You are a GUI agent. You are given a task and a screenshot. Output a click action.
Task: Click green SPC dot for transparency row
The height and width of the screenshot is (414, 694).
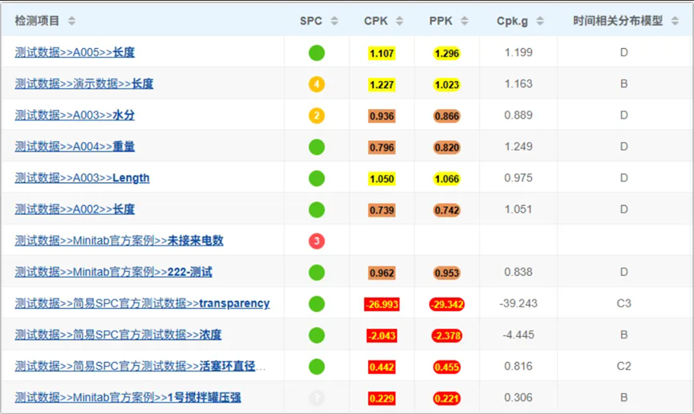[316, 304]
